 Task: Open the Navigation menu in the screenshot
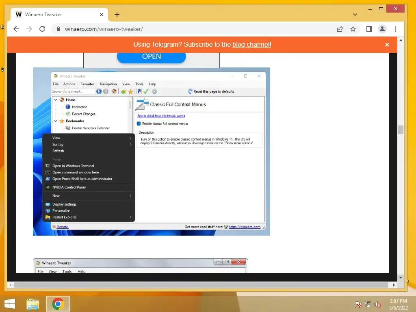tap(108, 84)
